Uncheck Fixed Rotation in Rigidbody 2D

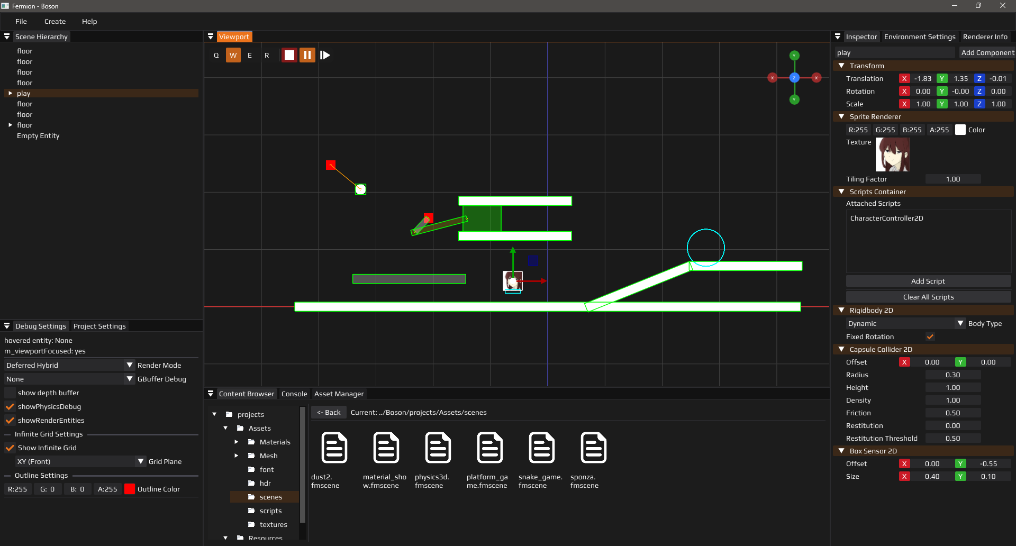[930, 336]
